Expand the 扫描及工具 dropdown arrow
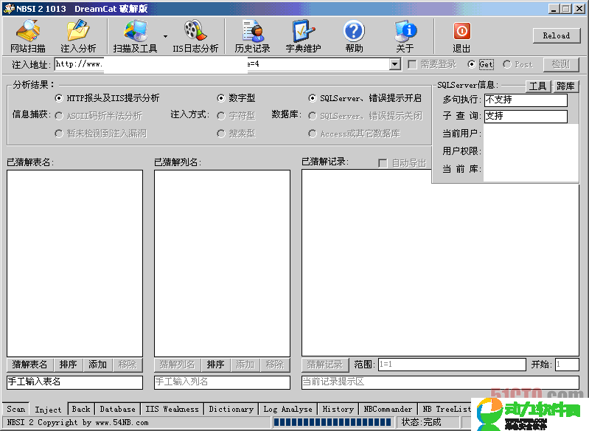The height and width of the screenshot is (431, 589). 165,35
